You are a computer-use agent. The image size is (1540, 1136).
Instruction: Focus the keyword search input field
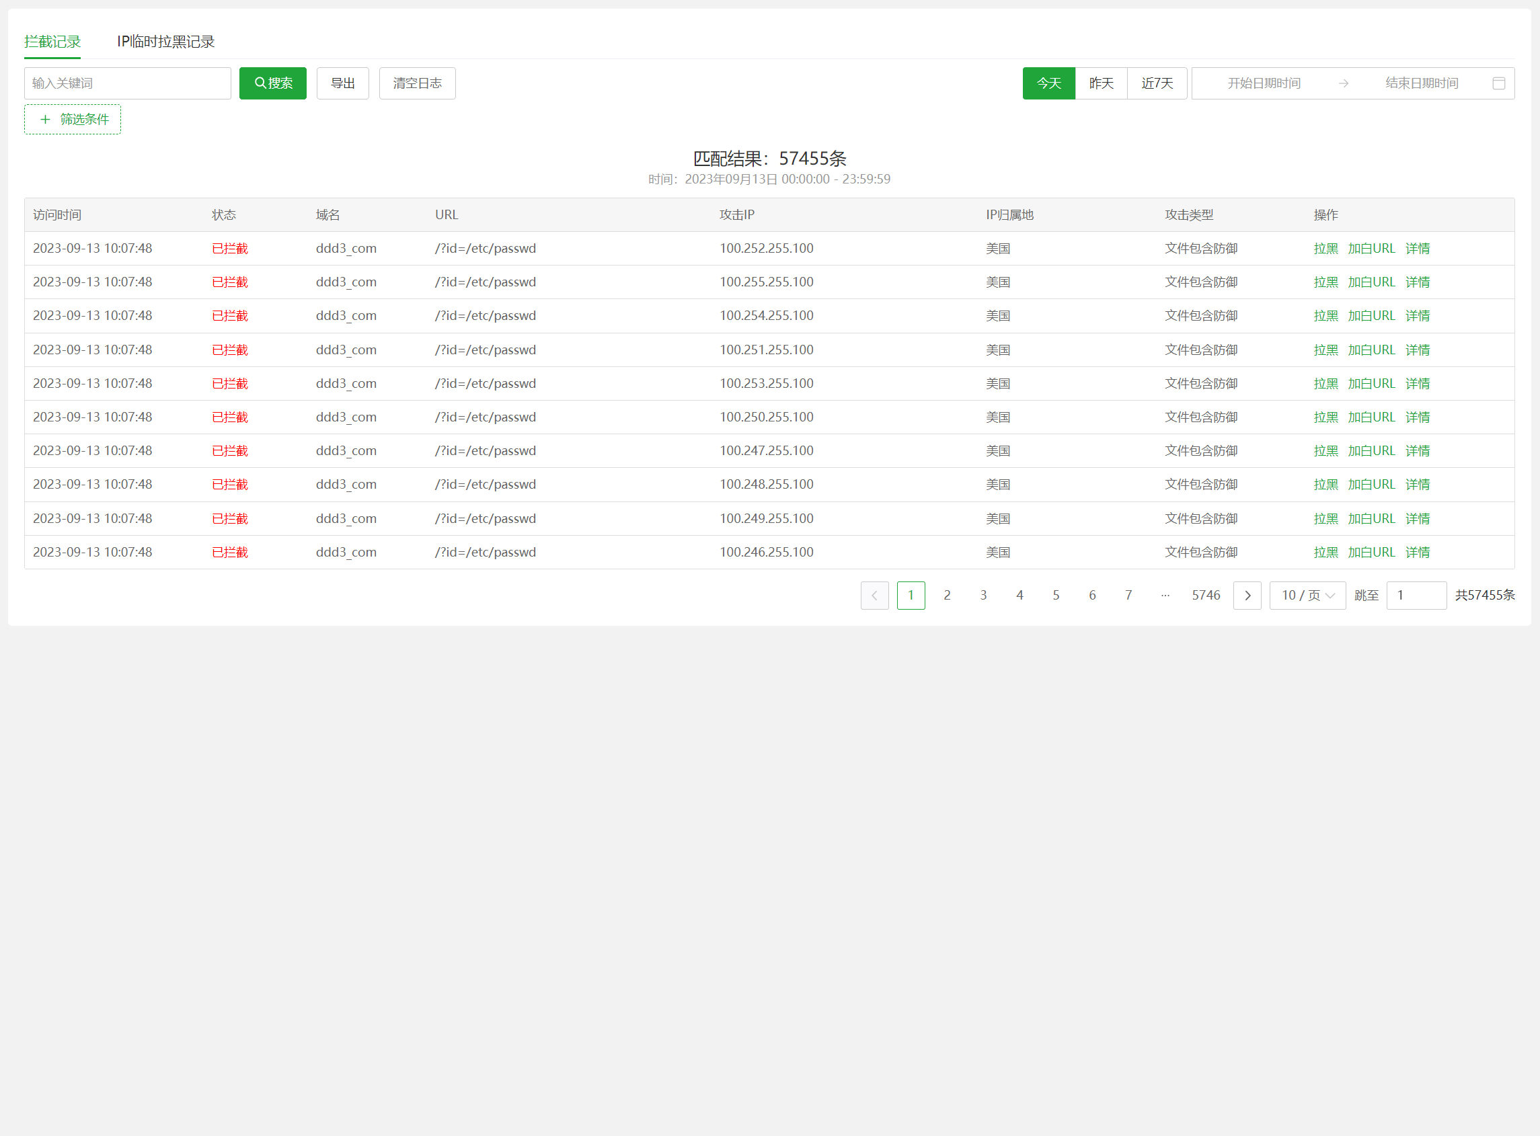tap(127, 83)
